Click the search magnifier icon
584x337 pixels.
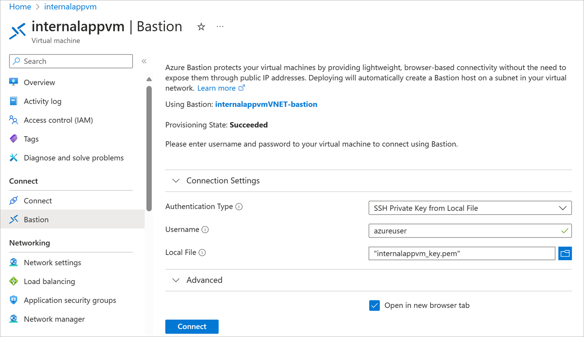[x=16, y=61]
